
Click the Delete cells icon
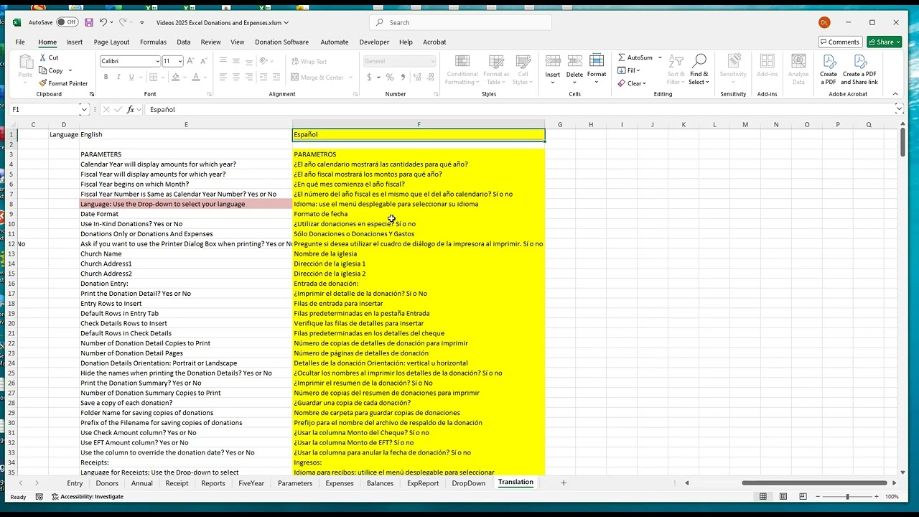coord(574,61)
